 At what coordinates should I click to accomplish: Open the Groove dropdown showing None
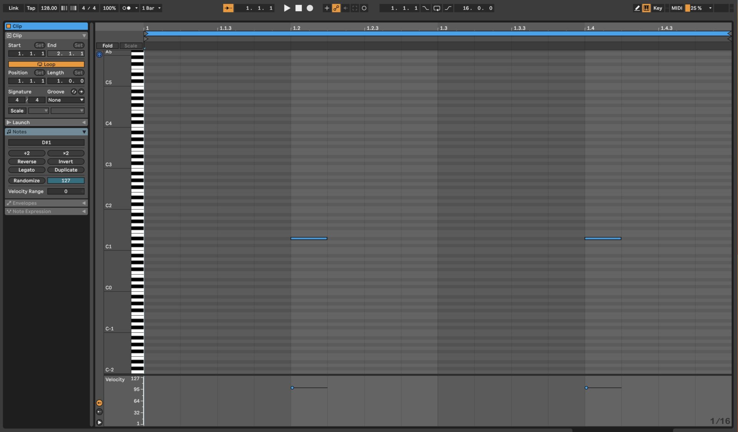65,100
